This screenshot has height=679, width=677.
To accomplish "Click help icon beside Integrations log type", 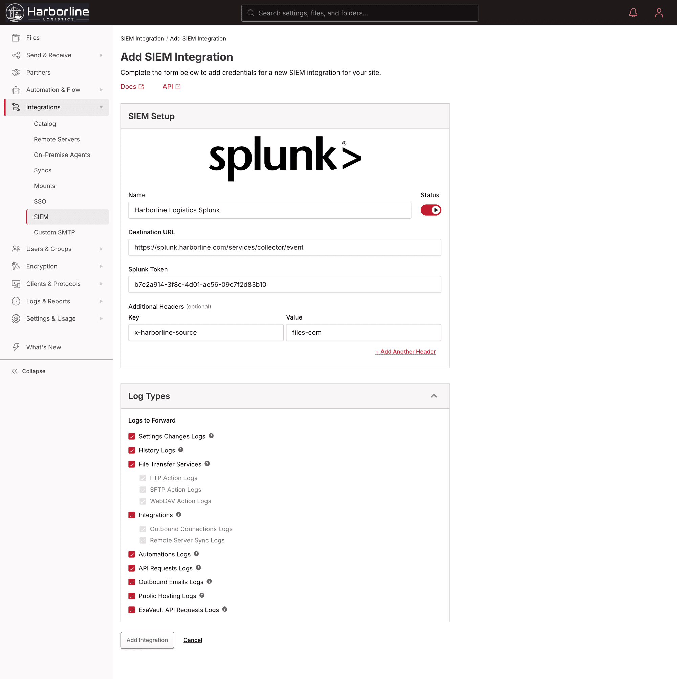I will point(179,515).
